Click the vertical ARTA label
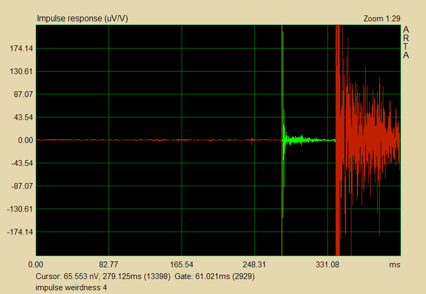Image resolution: width=426 pixels, height=294 pixels. 406,42
